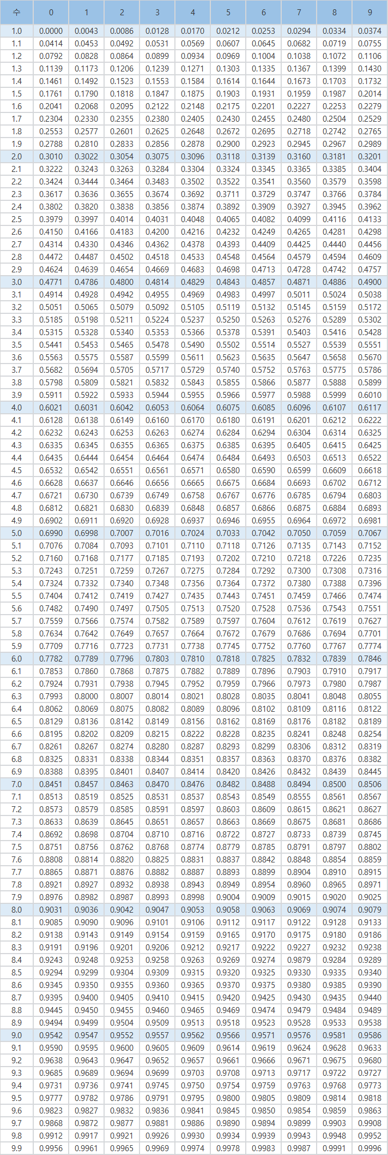Select the cell with 0.4900

click(370, 282)
